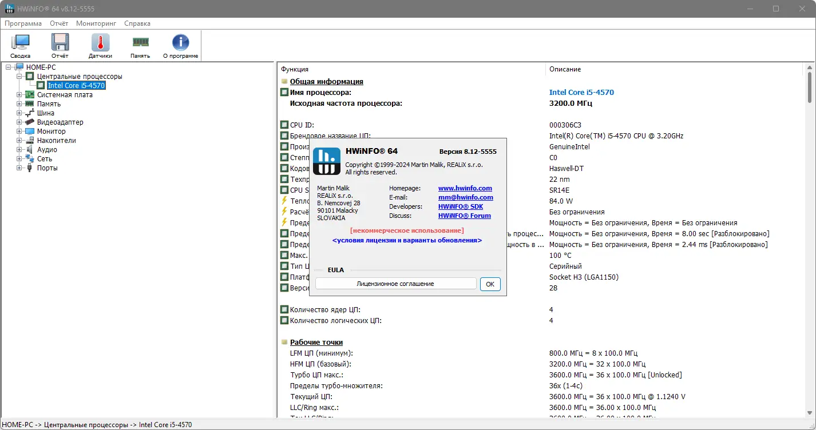The image size is (816, 430).
Task: Click the mm@hwinfo.com e-mail link
Action: pyautogui.click(x=466, y=197)
